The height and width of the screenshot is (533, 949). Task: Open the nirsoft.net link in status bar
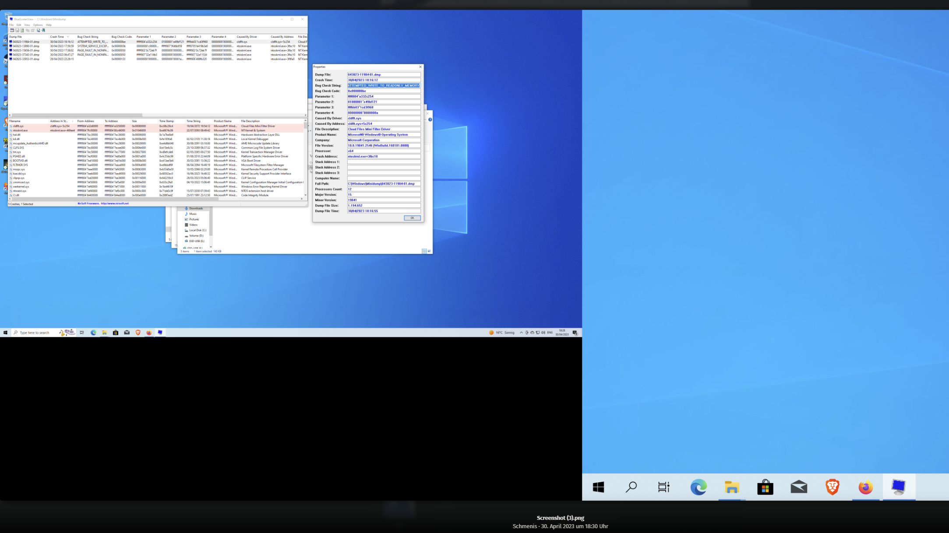(x=115, y=203)
